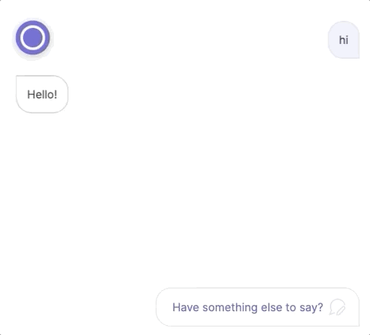Viewport: 370px width, 335px height.
Task: Click the lavender outgoing message bubble
Action: [x=344, y=40]
